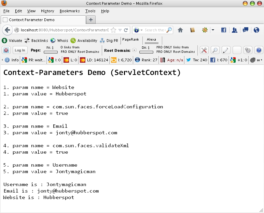This screenshot has width=264, height=213.
Task: Click the magnifier search icon in search box
Action: pos(169,30)
